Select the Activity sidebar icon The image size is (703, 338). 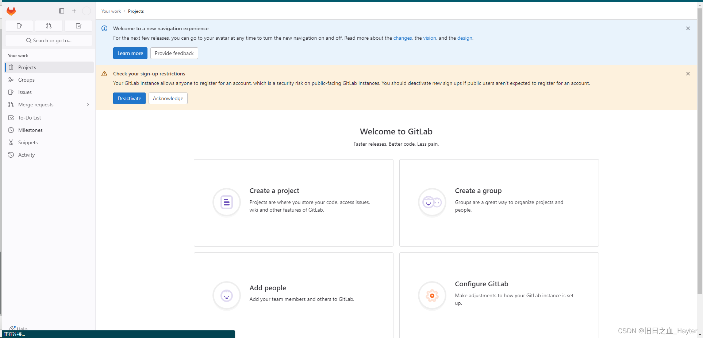[11, 155]
